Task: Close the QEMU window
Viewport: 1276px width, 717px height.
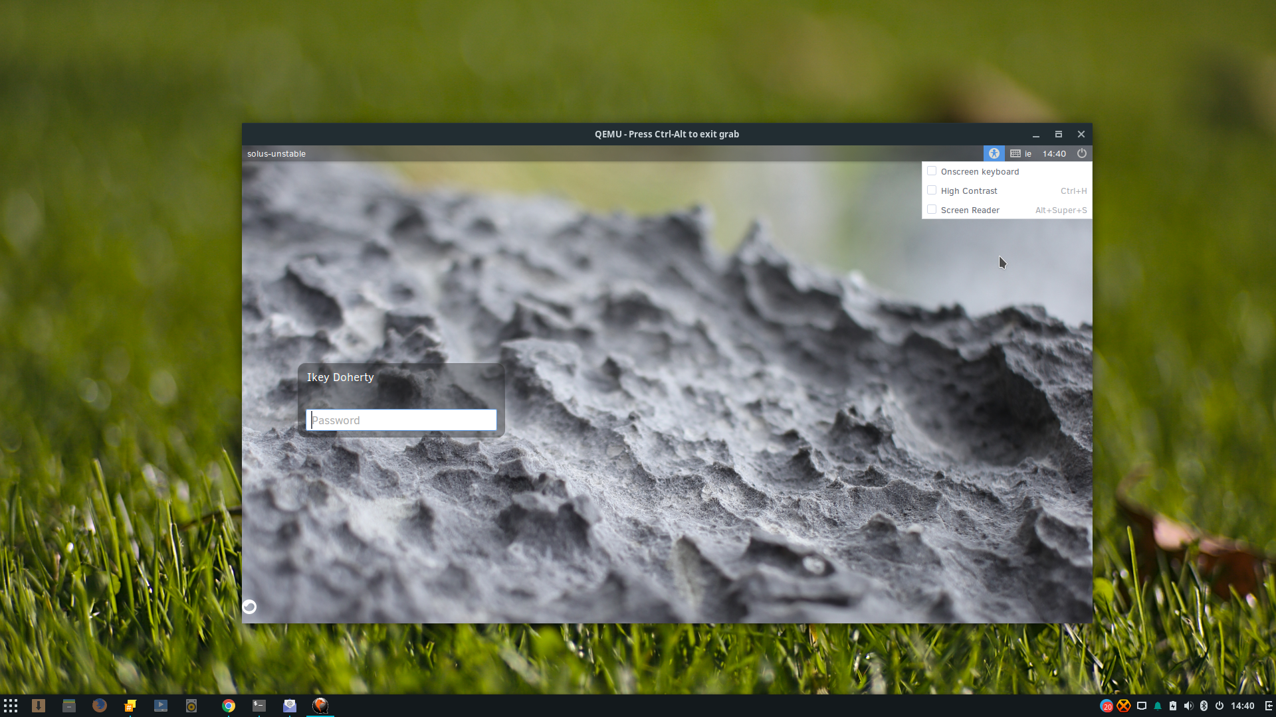Action: pos(1081,134)
